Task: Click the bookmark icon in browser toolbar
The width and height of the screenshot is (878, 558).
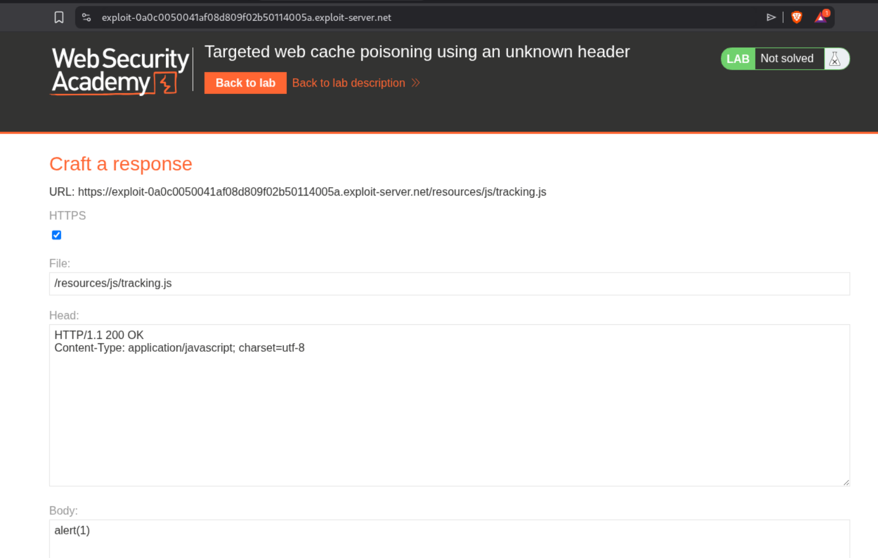Action: click(59, 17)
